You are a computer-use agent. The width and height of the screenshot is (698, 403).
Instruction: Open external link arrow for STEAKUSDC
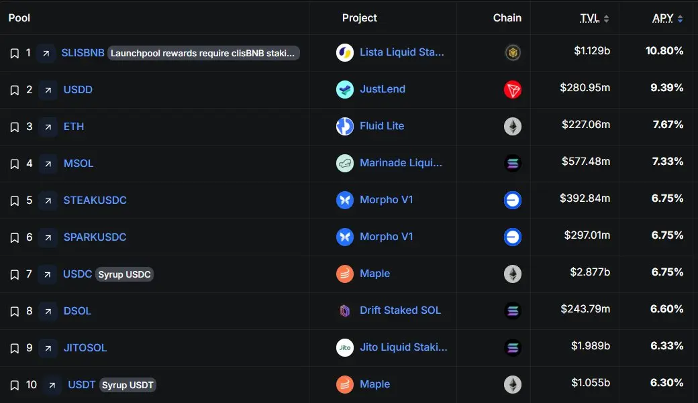tap(48, 201)
